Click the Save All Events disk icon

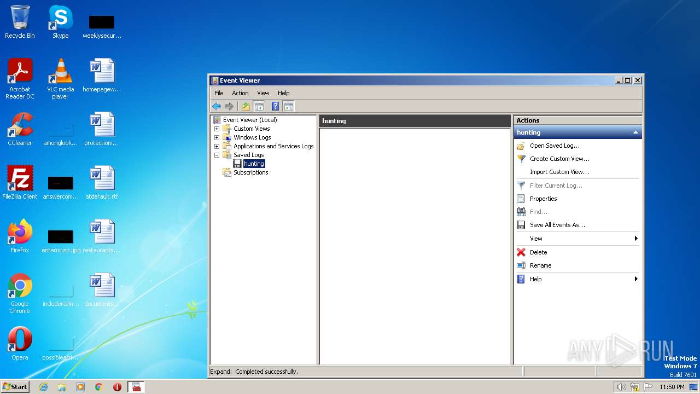521,225
